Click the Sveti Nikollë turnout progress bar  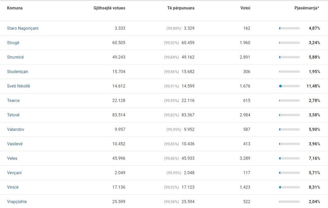(x=289, y=86)
